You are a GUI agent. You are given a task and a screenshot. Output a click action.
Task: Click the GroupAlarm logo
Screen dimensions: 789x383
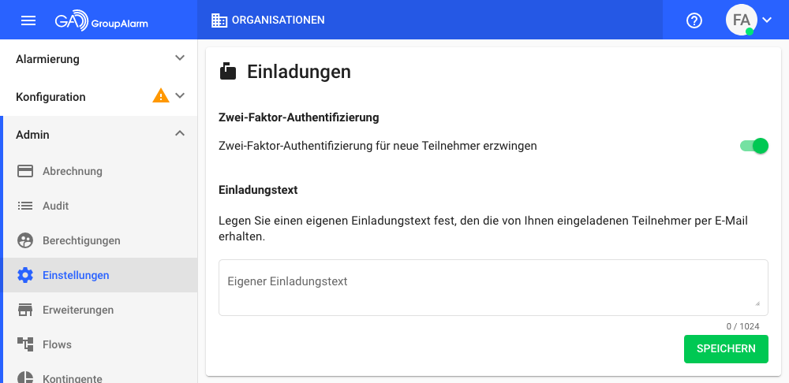click(x=101, y=21)
